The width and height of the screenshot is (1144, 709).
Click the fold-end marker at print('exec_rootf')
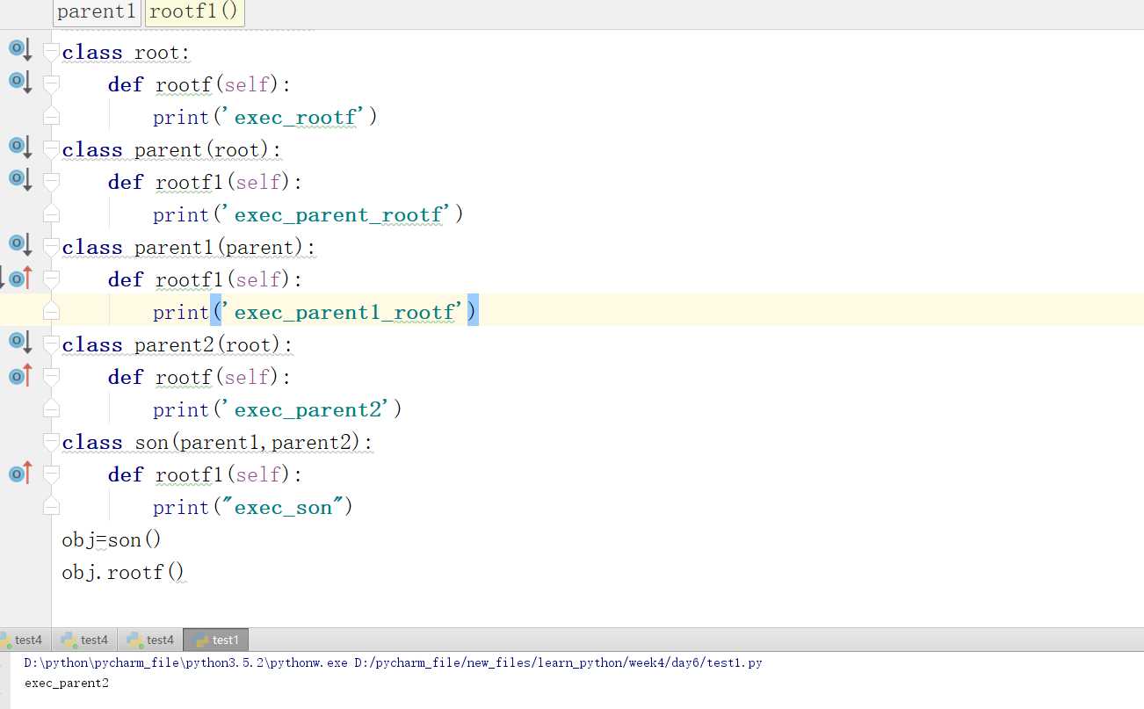pos(51,115)
